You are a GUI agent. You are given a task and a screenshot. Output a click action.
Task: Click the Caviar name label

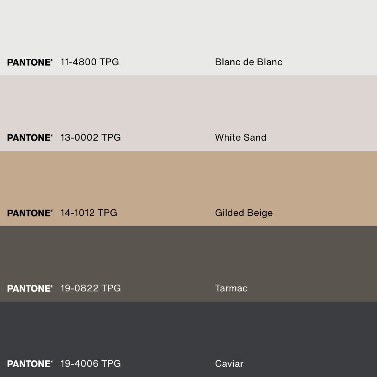(229, 364)
